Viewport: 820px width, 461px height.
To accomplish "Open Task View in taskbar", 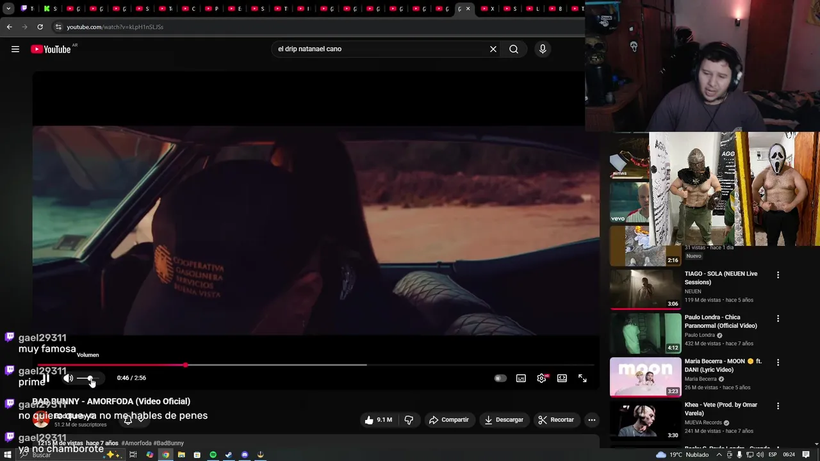I will click(133, 455).
